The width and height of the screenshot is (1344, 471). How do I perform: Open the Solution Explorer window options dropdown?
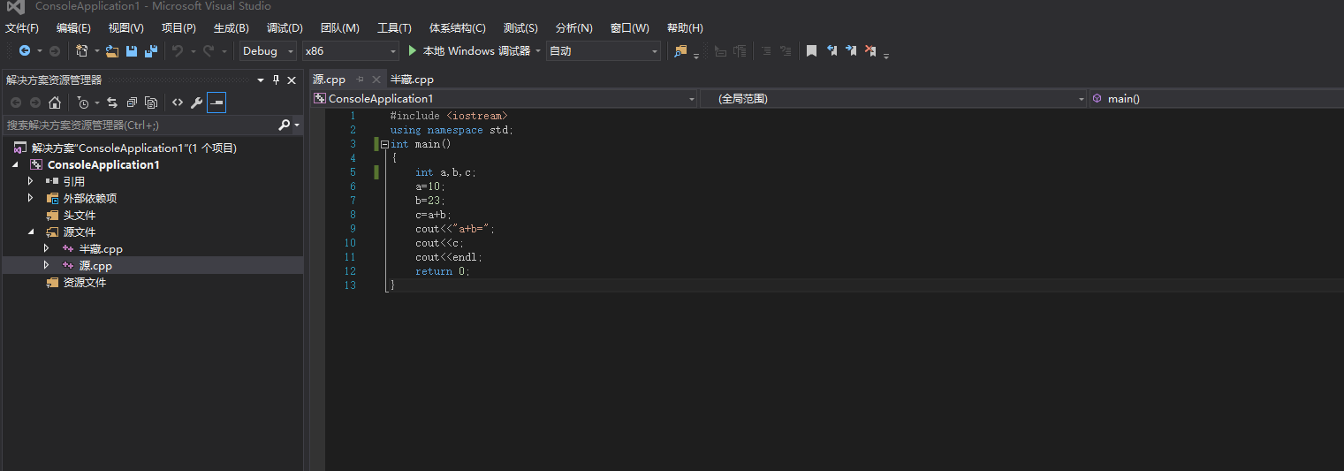coord(261,80)
